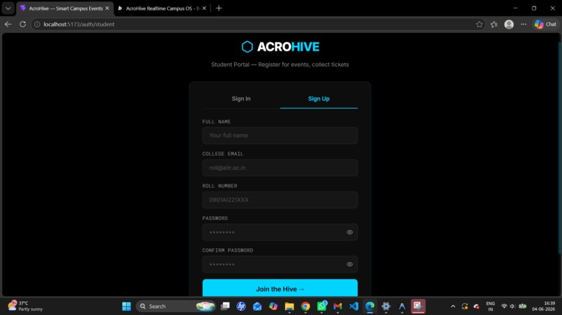This screenshot has width=562, height=315.
Task: Show hidden system tray icons
Action: [x=453, y=307]
